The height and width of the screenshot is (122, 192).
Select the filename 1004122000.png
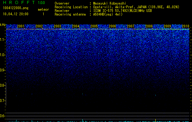pyautogui.click(x=16, y=8)
